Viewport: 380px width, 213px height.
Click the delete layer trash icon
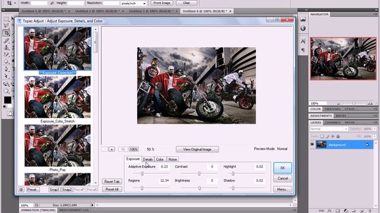pyautogui.click(x=370, y=211)
